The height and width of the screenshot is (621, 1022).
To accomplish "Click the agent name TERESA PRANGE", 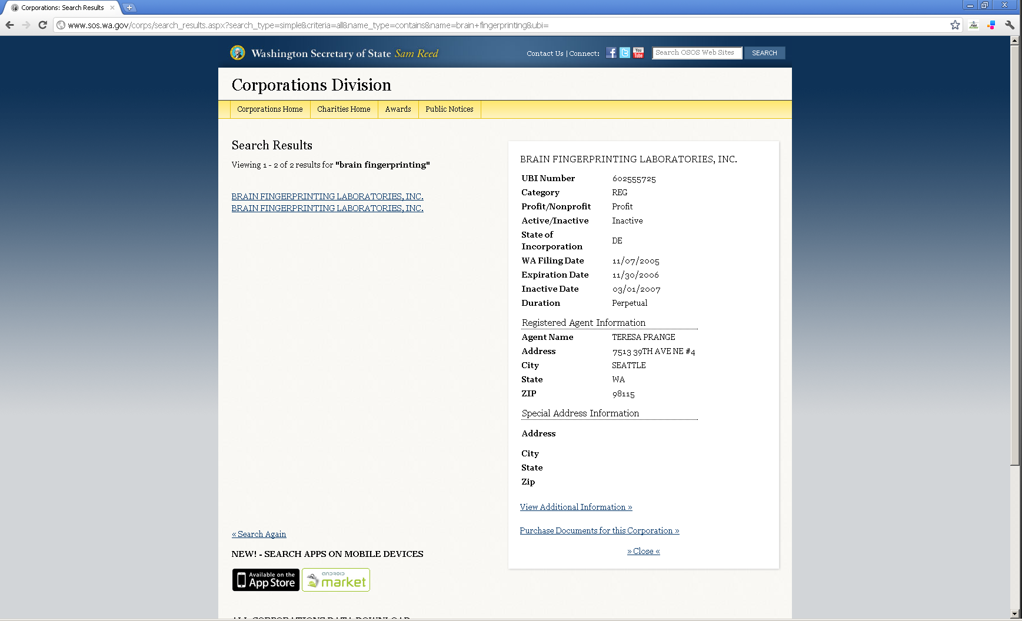I will [644, 337].
